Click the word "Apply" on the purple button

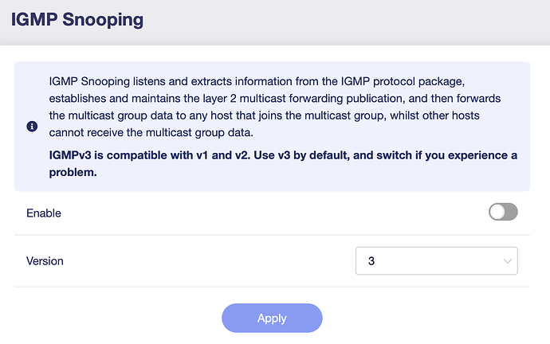click(272, 318)
